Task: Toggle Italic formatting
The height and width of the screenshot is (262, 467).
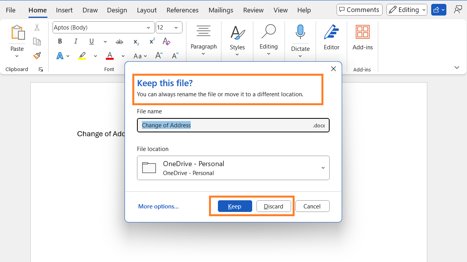Action: 76,42
